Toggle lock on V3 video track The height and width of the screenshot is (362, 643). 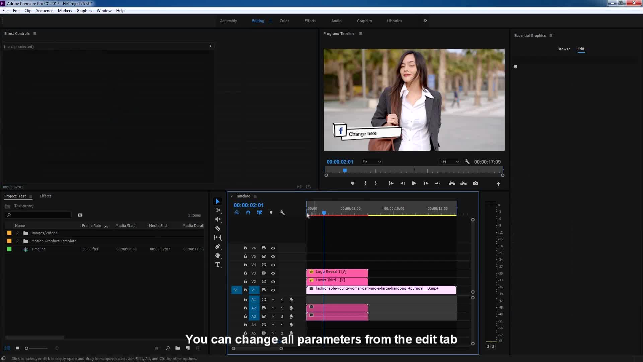[245, 273]
